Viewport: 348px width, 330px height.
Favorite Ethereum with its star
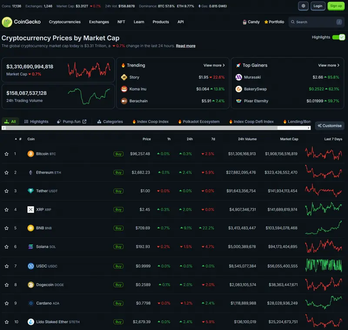[7, 172]
